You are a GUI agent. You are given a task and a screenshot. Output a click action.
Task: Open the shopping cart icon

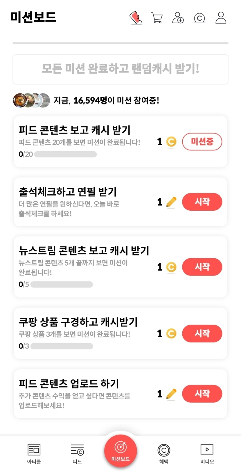click(x=157, y=18)
